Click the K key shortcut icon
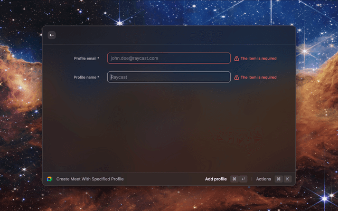Screen dimensions: 338x211 [x=287, y=179]
